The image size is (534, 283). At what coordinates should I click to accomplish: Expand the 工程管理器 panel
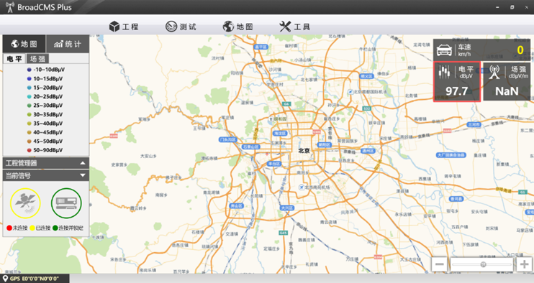(x=83, y=163)
